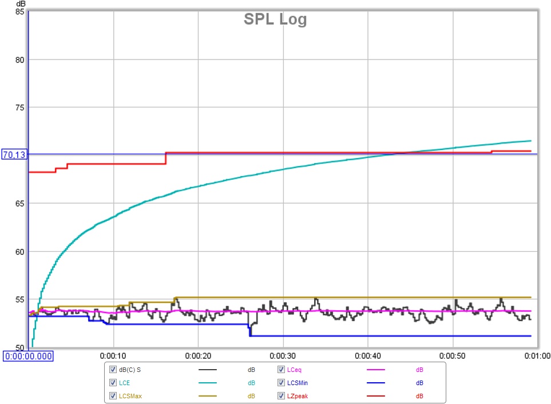551x404 pixels.
Task: Disable the LCSMax trace checkbox
Action: click(x=113, y=396)
